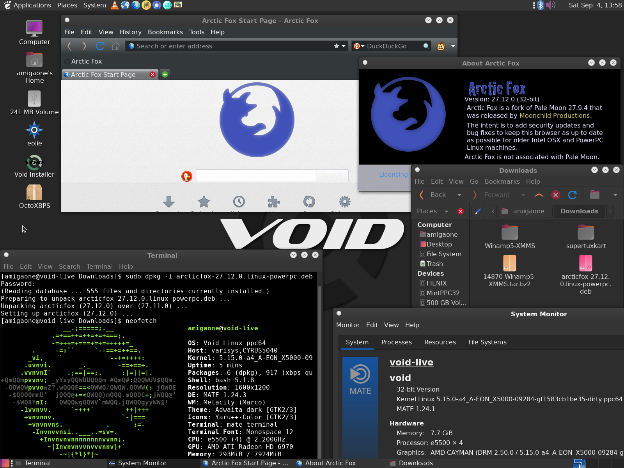Expand the Places sidebar selector dropdown
The height and width of the screenshot is (468, 624).
(447, 211)
